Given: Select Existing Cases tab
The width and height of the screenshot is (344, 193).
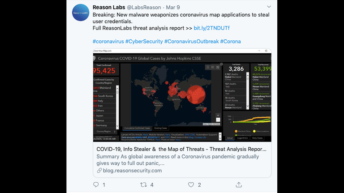Looking at the screenshot, I should pos(161,128).
